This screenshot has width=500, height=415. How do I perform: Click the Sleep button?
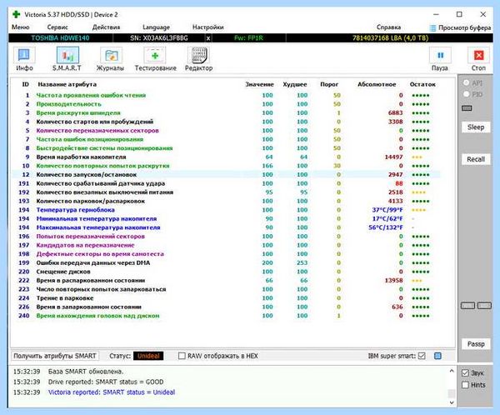pos(476,127)
